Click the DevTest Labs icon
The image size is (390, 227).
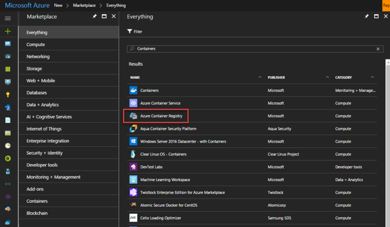click(133, 167)
